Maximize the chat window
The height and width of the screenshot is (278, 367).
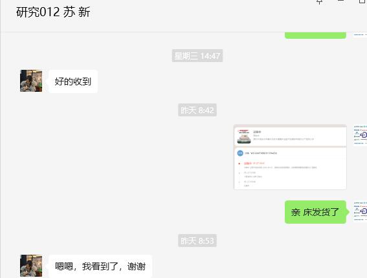point(362,1)
